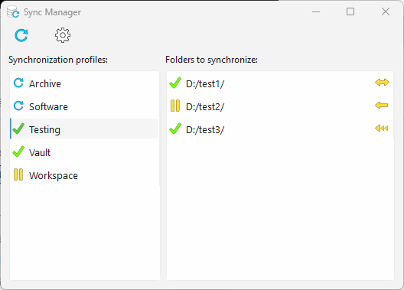The image size is (404, 290).
Task: Click the two-way arrow icon for D:/test1/
Action: coord(382,83)
